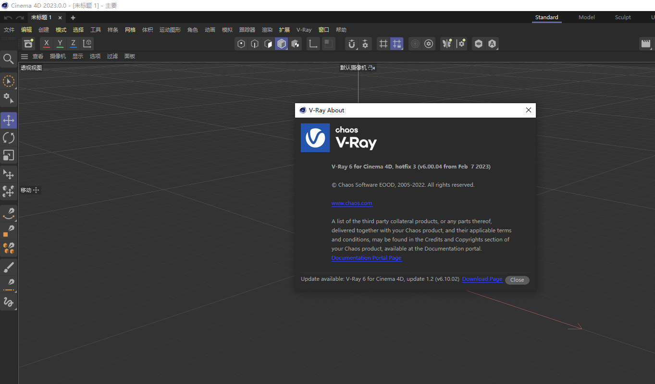Select the Scale tool
This screenshot has width=655, height=384.
click(x=8, y=155)
